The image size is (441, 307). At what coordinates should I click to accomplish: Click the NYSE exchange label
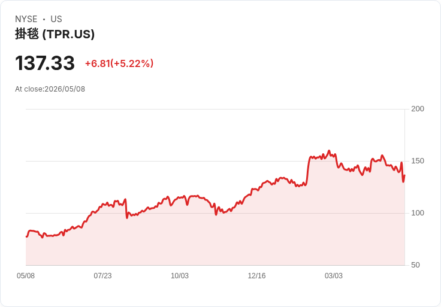click(26, 19)
